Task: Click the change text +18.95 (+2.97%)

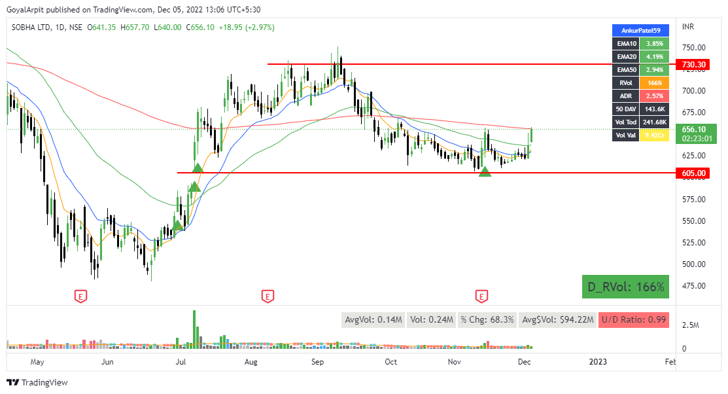Action: click(247, 27)
